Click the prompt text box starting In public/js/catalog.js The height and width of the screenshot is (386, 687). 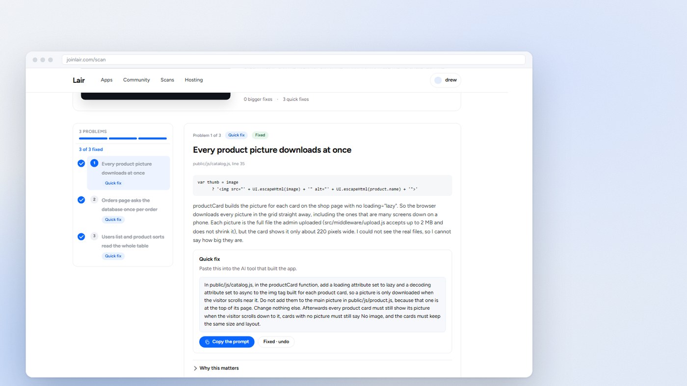click(x=323, y=305)
